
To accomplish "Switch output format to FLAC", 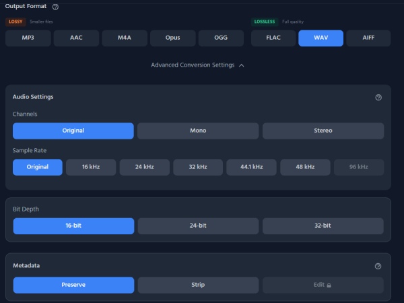I will [x=273, y=38].
